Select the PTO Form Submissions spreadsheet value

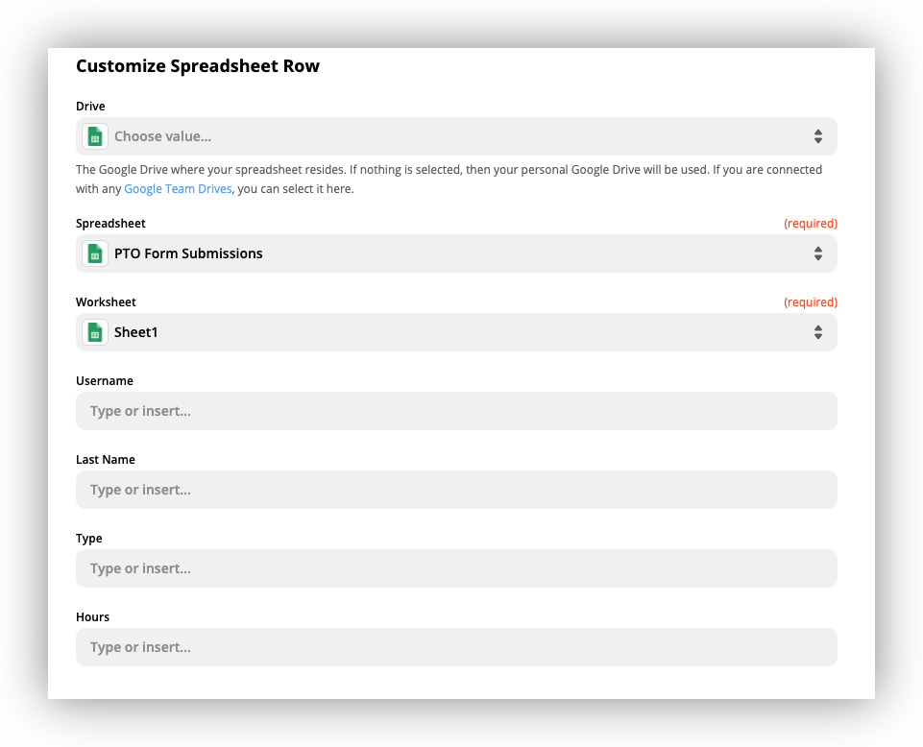(x=188, y=253)
